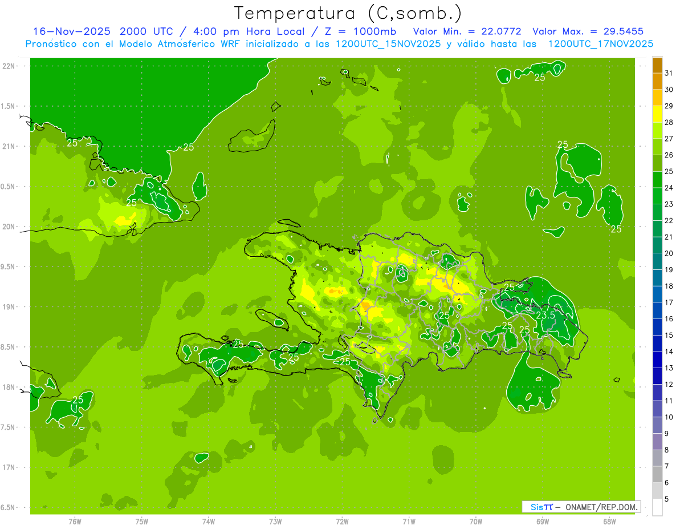Pick the dark orange legend swatch above 31

657,65
